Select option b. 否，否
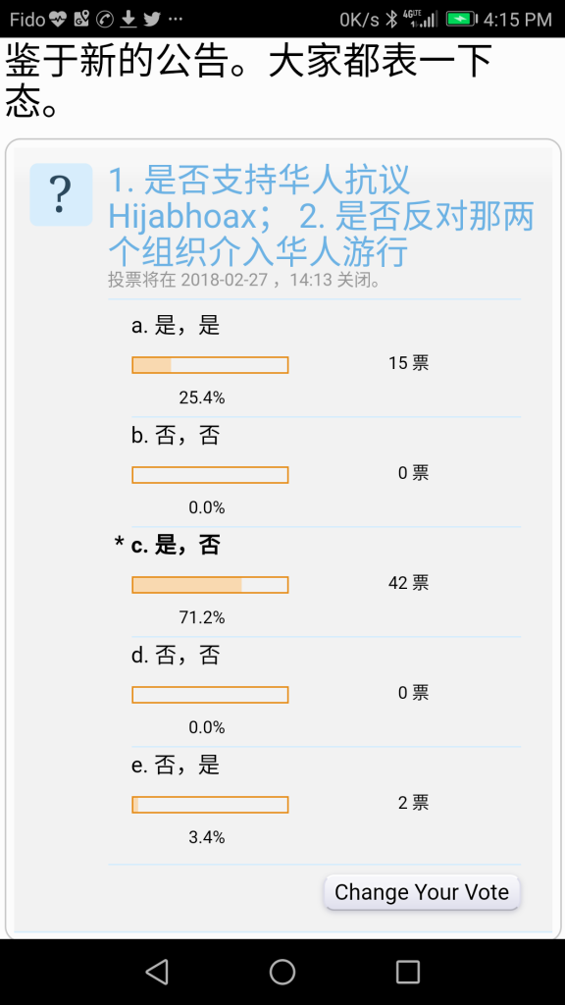Viewport: 565px width, 1005px height. pyautogui.click(x=176, y=436)
